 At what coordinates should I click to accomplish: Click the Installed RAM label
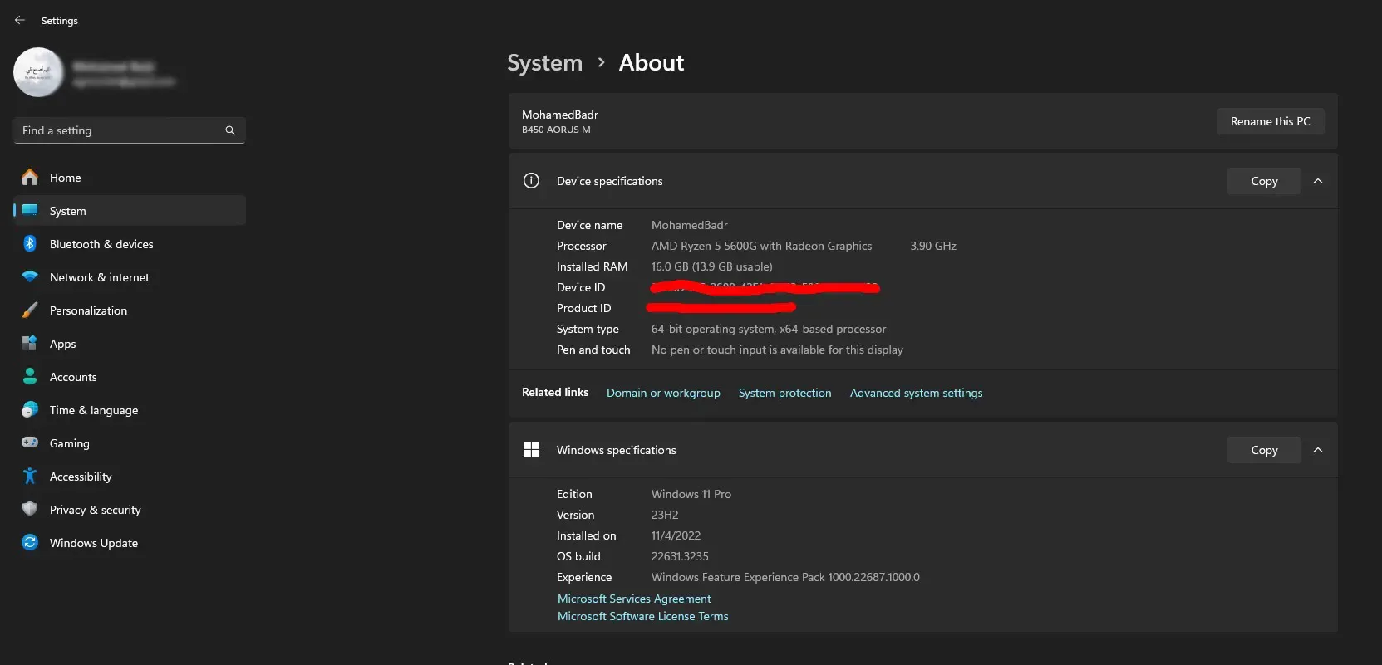(593, 266)
